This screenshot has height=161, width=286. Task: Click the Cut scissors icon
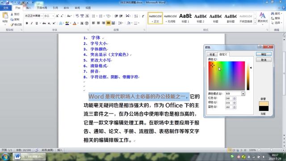pyautogui.click(x=12, y=14)
